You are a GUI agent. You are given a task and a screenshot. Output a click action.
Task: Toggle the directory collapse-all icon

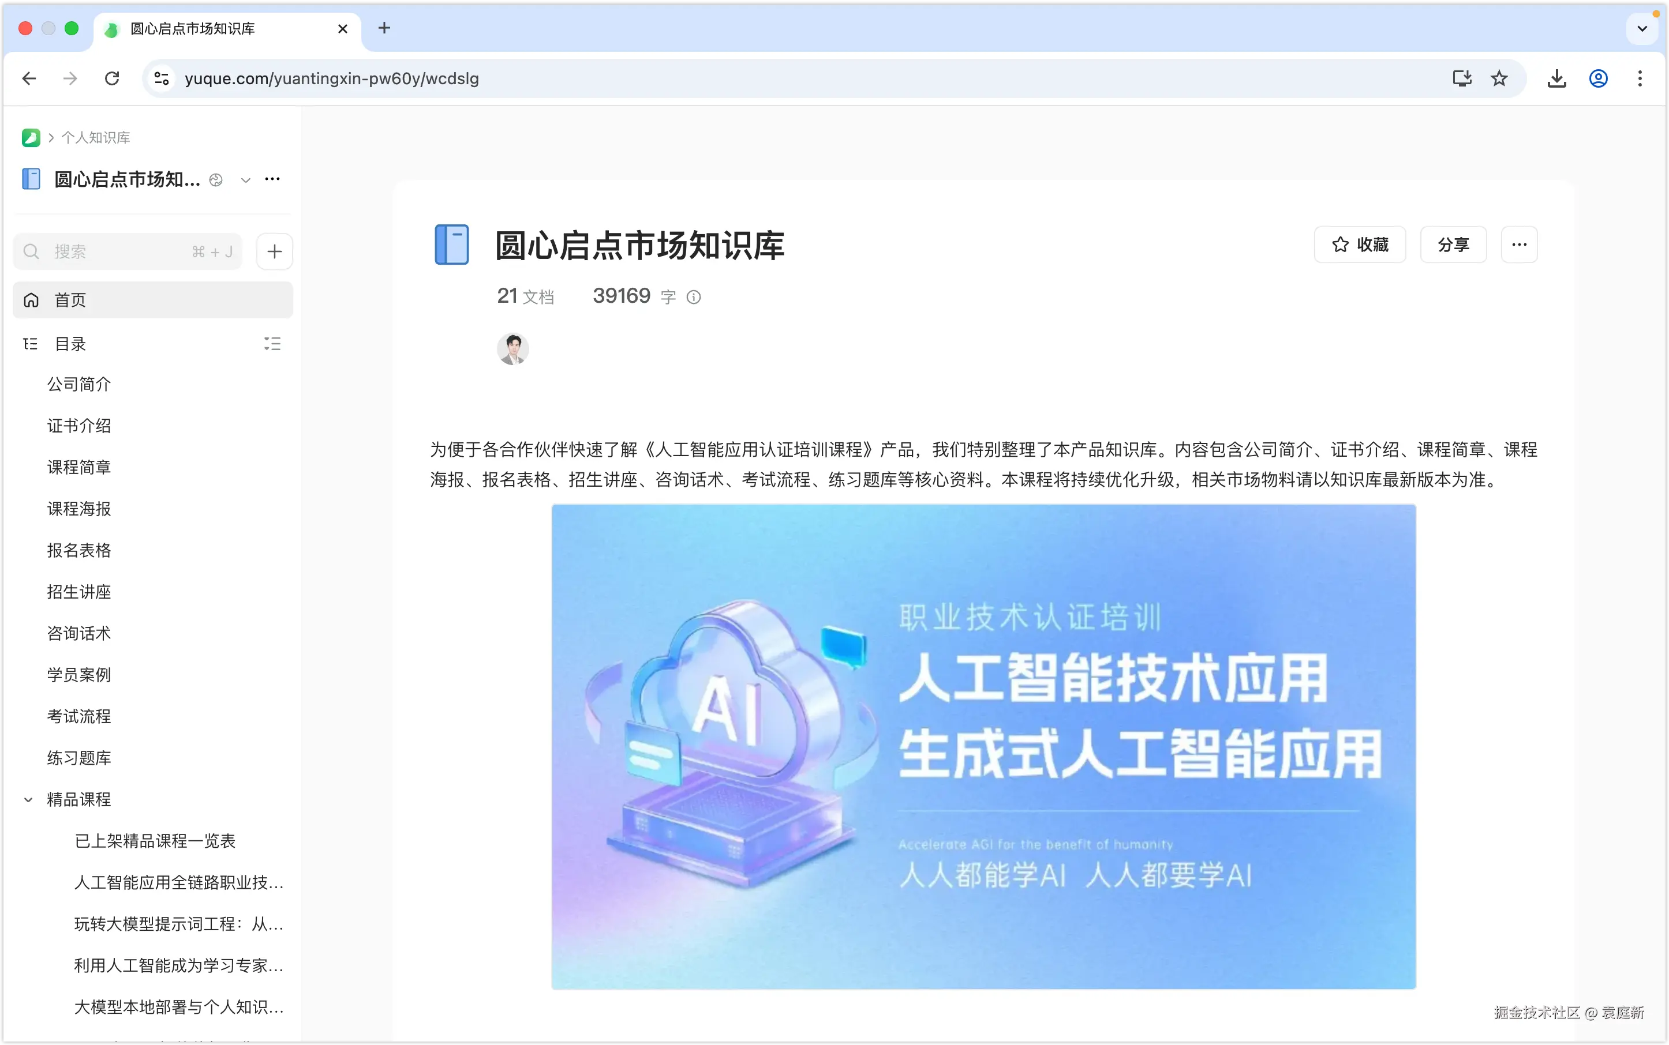pos(272,344)
